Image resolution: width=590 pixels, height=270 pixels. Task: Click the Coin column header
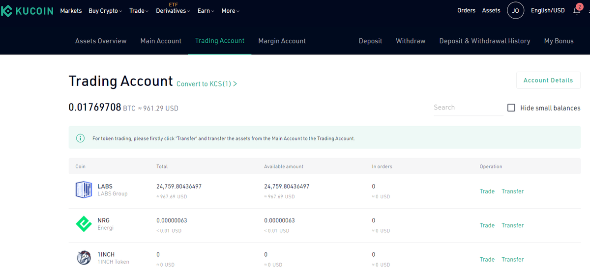click(81, 166)
